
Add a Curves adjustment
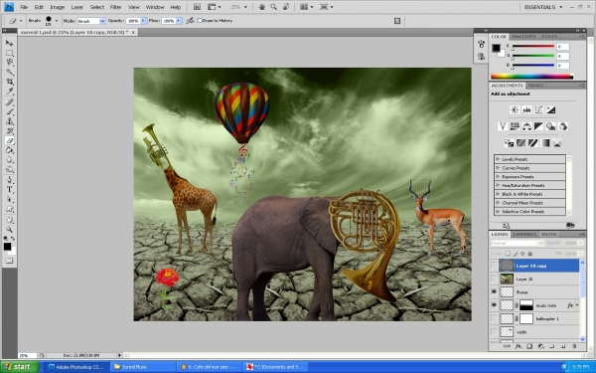[538, 110]
